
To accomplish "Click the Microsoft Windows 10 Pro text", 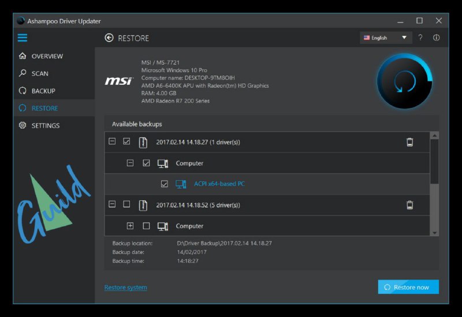I will 174,70.
